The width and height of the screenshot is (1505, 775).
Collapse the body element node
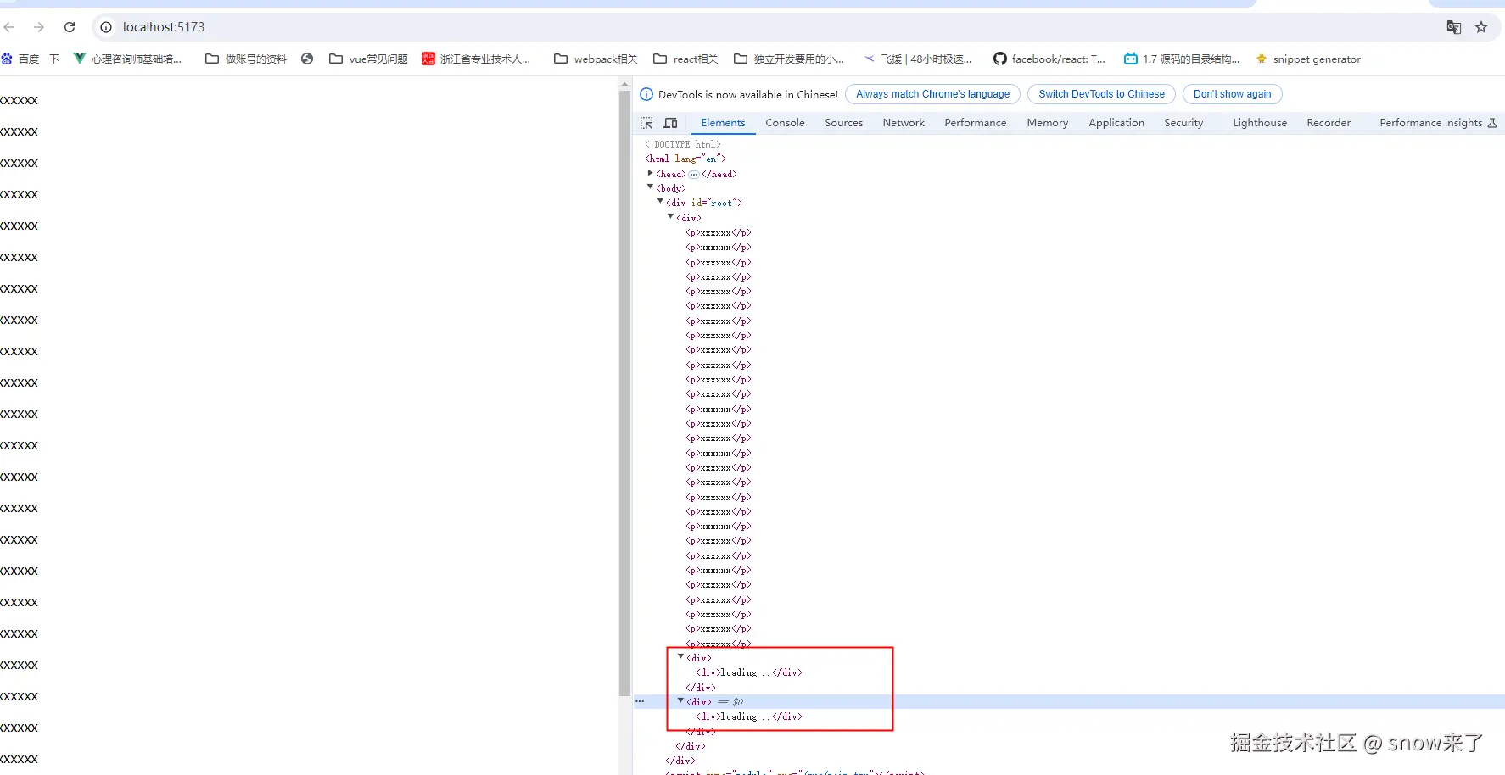651,187
